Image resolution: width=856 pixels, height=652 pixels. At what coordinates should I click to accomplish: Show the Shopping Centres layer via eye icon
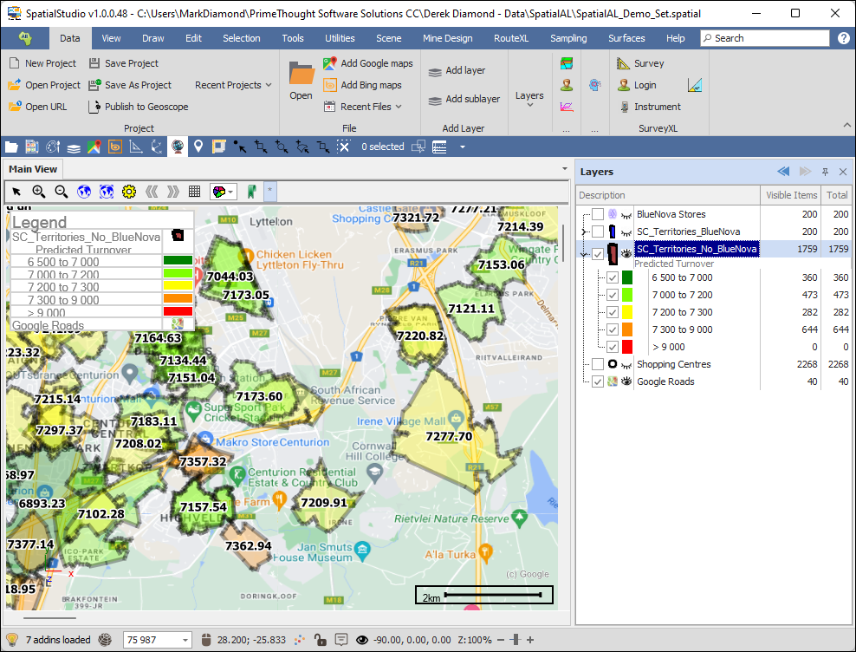coord(625,364)
